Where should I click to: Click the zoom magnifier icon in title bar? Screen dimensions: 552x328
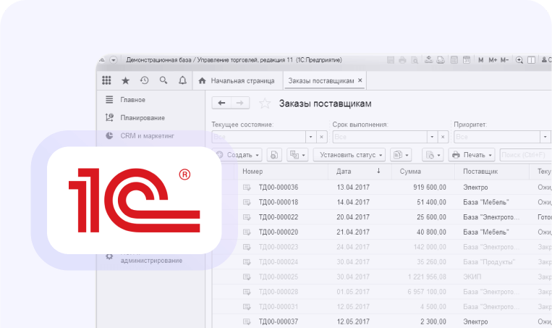(x=519, y=60)
